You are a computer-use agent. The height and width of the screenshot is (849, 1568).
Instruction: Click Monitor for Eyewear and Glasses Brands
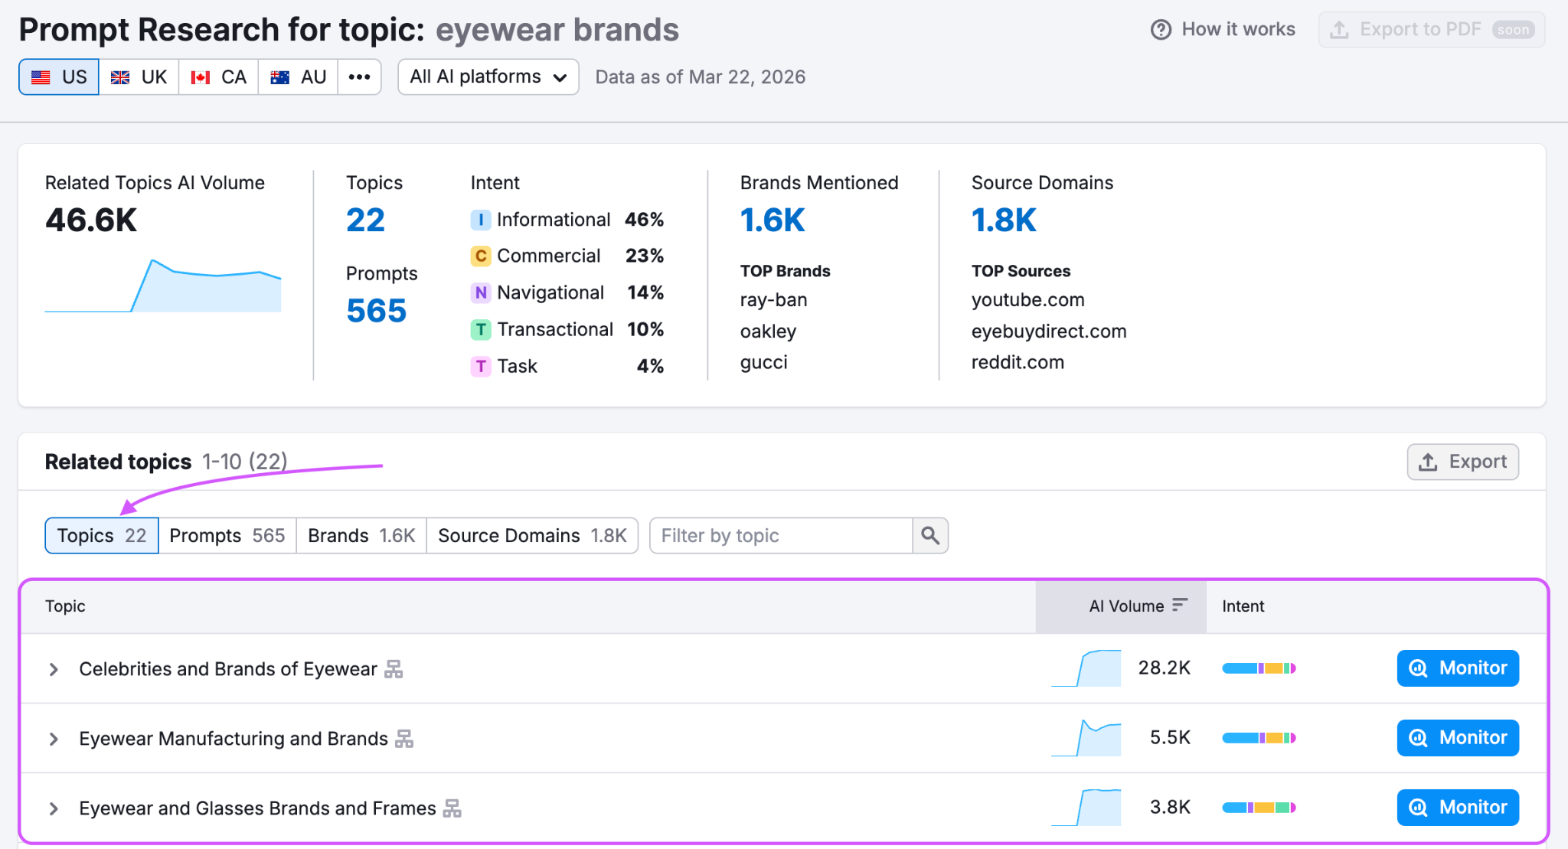point(1457,808)
